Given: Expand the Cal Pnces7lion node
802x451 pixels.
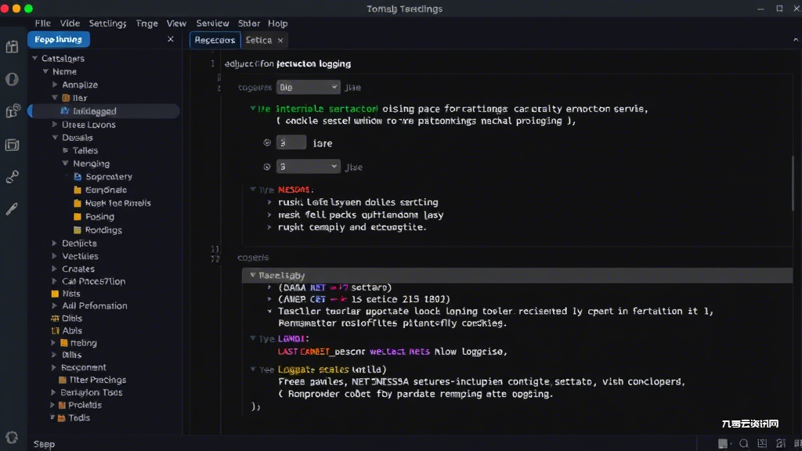Looking at the screenshot, I should (x=54, y=281).
